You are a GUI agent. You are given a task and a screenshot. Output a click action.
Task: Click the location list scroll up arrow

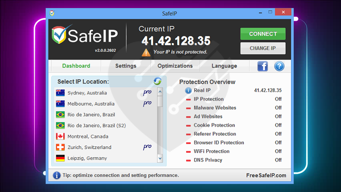pos(160,92)
